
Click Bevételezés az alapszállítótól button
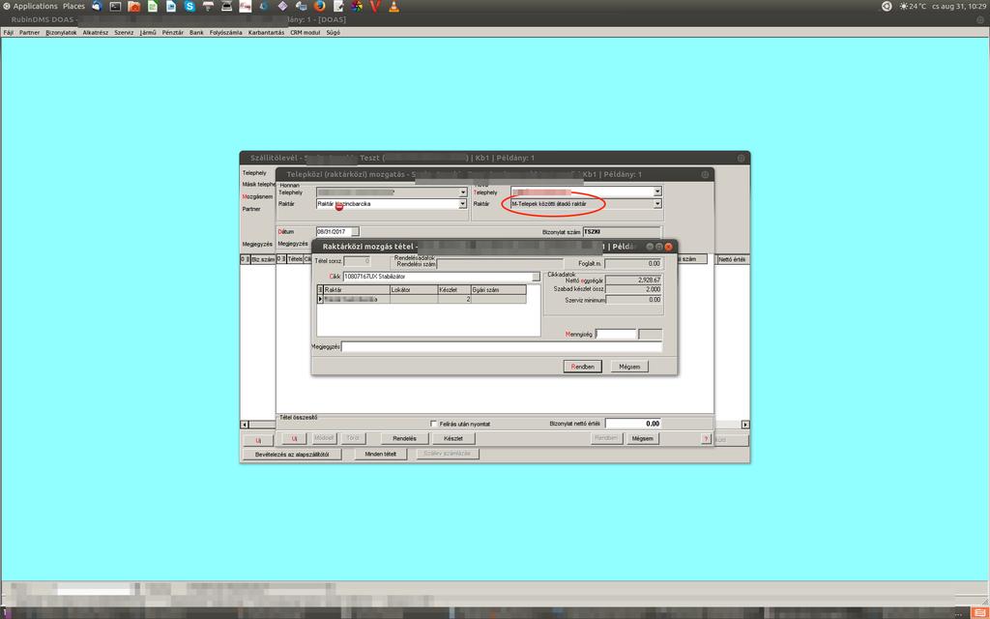(292, 455)
